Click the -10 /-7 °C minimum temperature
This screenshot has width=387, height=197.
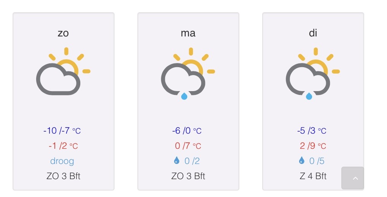pos(62,131)
